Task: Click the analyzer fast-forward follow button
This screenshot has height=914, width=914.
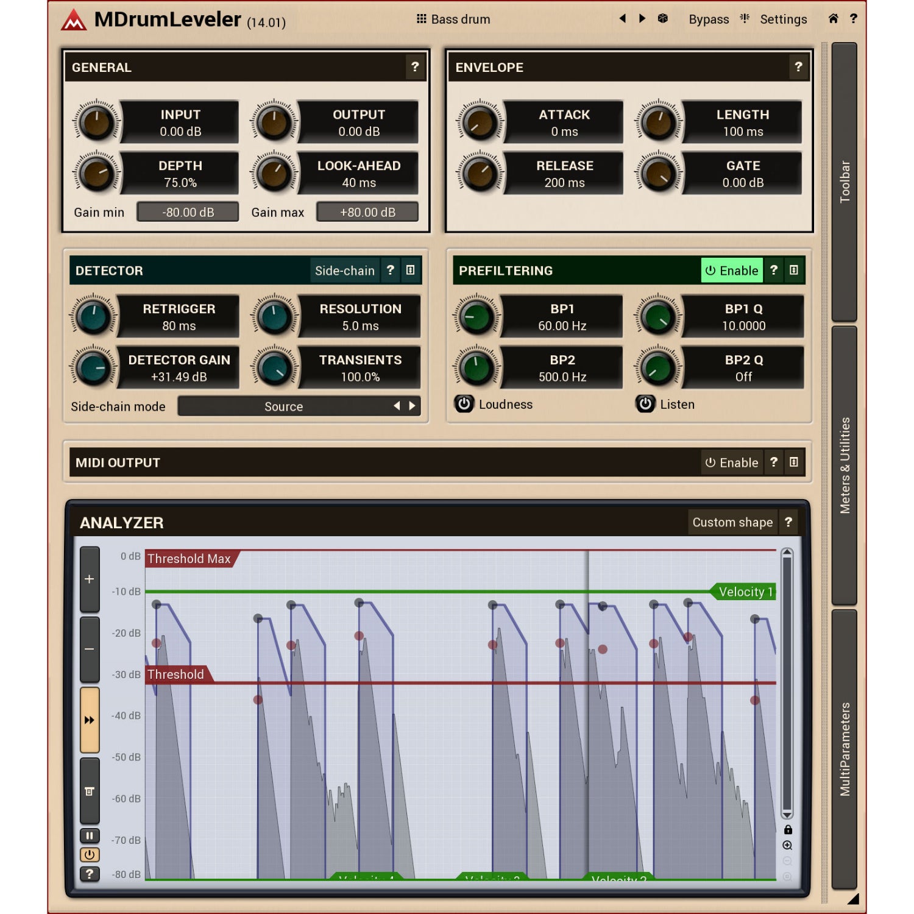Action: (x=90, y=720)
